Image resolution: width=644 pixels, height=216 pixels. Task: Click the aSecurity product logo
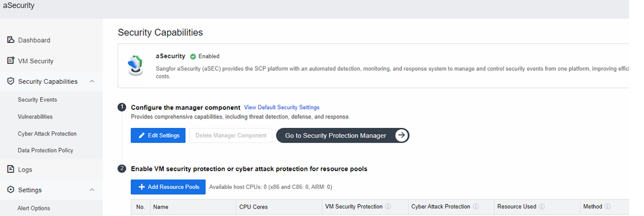[x=136, y=66]
